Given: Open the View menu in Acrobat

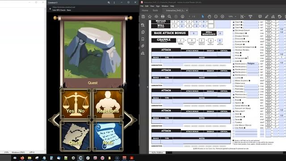Looking at the screenshot, I should click(152, 6).
